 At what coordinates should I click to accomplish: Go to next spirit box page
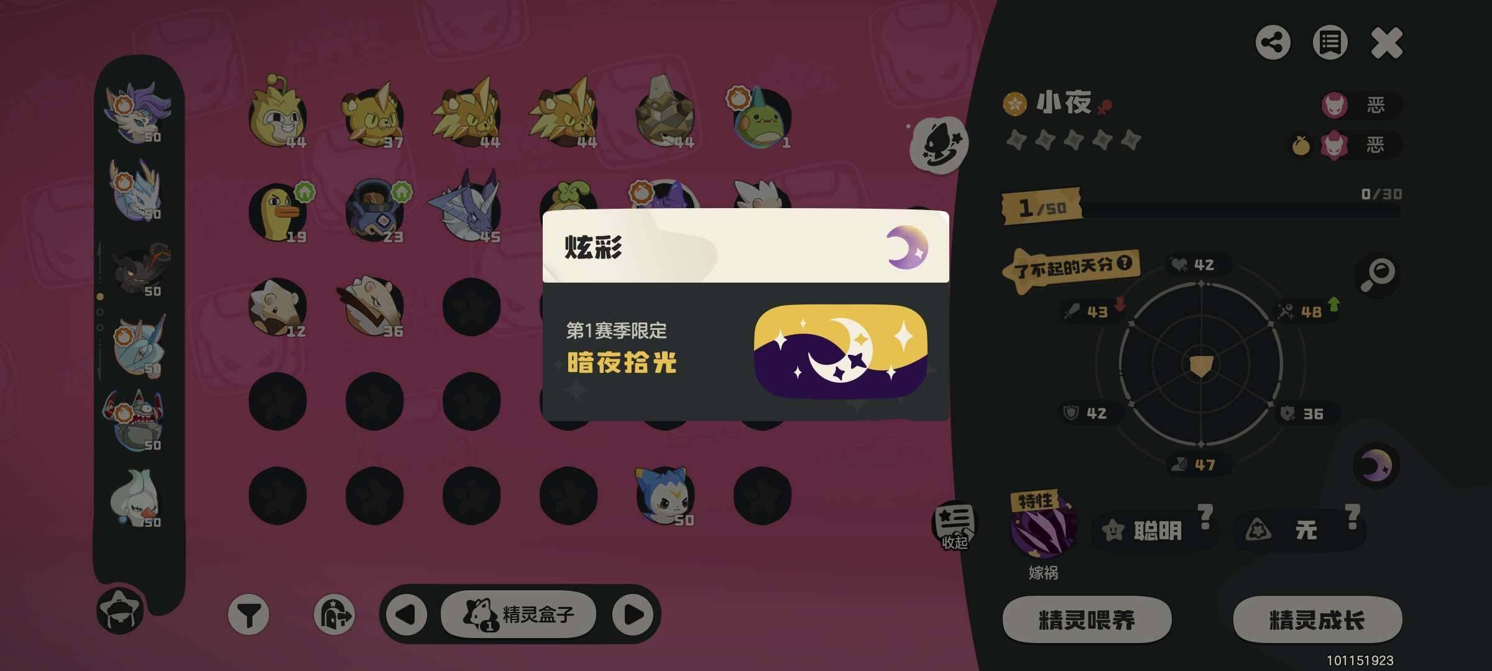pos(633,614)
